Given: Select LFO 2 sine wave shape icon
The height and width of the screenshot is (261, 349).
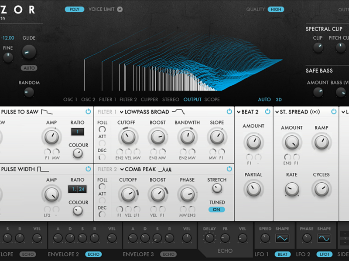Looking at the screenshot, I should [x=324, y=238].
